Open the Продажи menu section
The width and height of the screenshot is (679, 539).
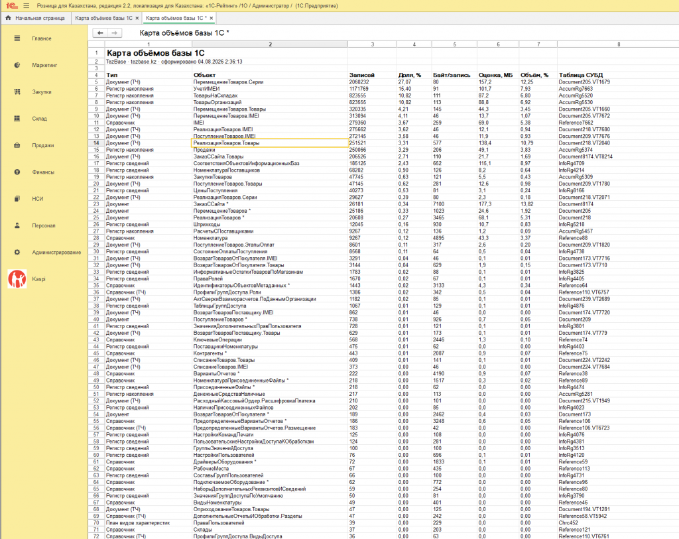[43, 145]
